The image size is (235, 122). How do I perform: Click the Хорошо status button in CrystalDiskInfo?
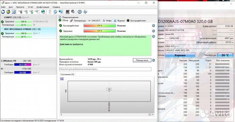(180, 55)
